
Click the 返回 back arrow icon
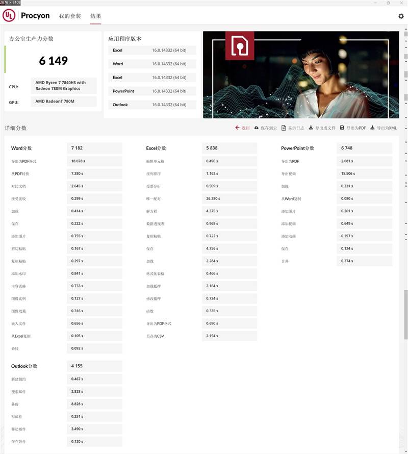[x=237, y=128]
